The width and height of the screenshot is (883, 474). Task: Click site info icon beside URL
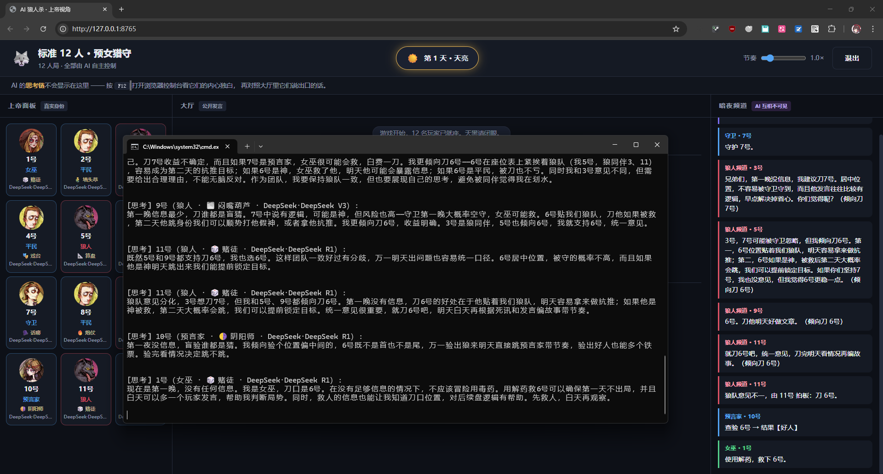[x=63, y=29]
